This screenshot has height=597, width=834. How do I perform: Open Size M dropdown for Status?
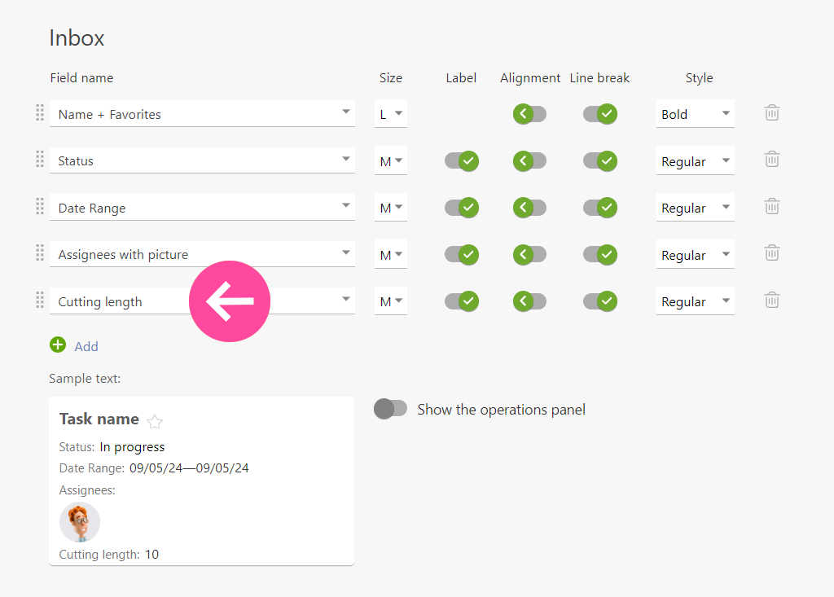pyautogui.click(x=391, y=160)
